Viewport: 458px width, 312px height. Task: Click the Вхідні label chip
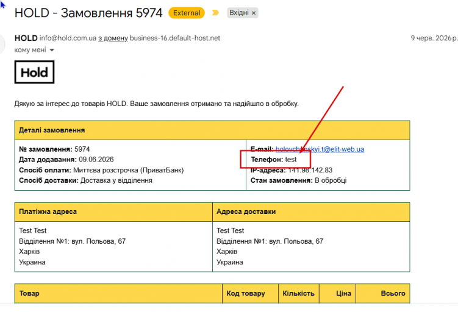click(x=243, y=13)
